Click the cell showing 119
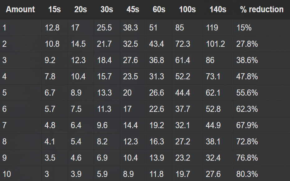Image resolution: width=290 pixels, height=181 pixels. pos(212,28)
